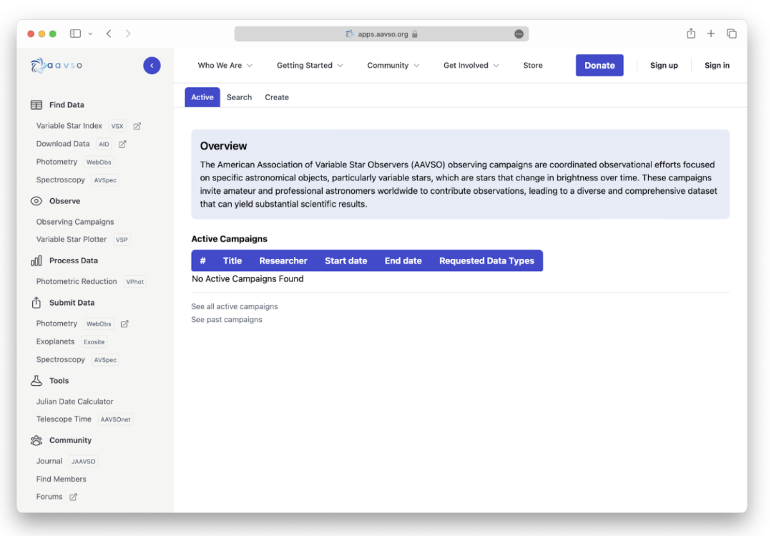Switch to the Search tab
The width and height of the screenshot is (770, 536).
coord(239,98)
